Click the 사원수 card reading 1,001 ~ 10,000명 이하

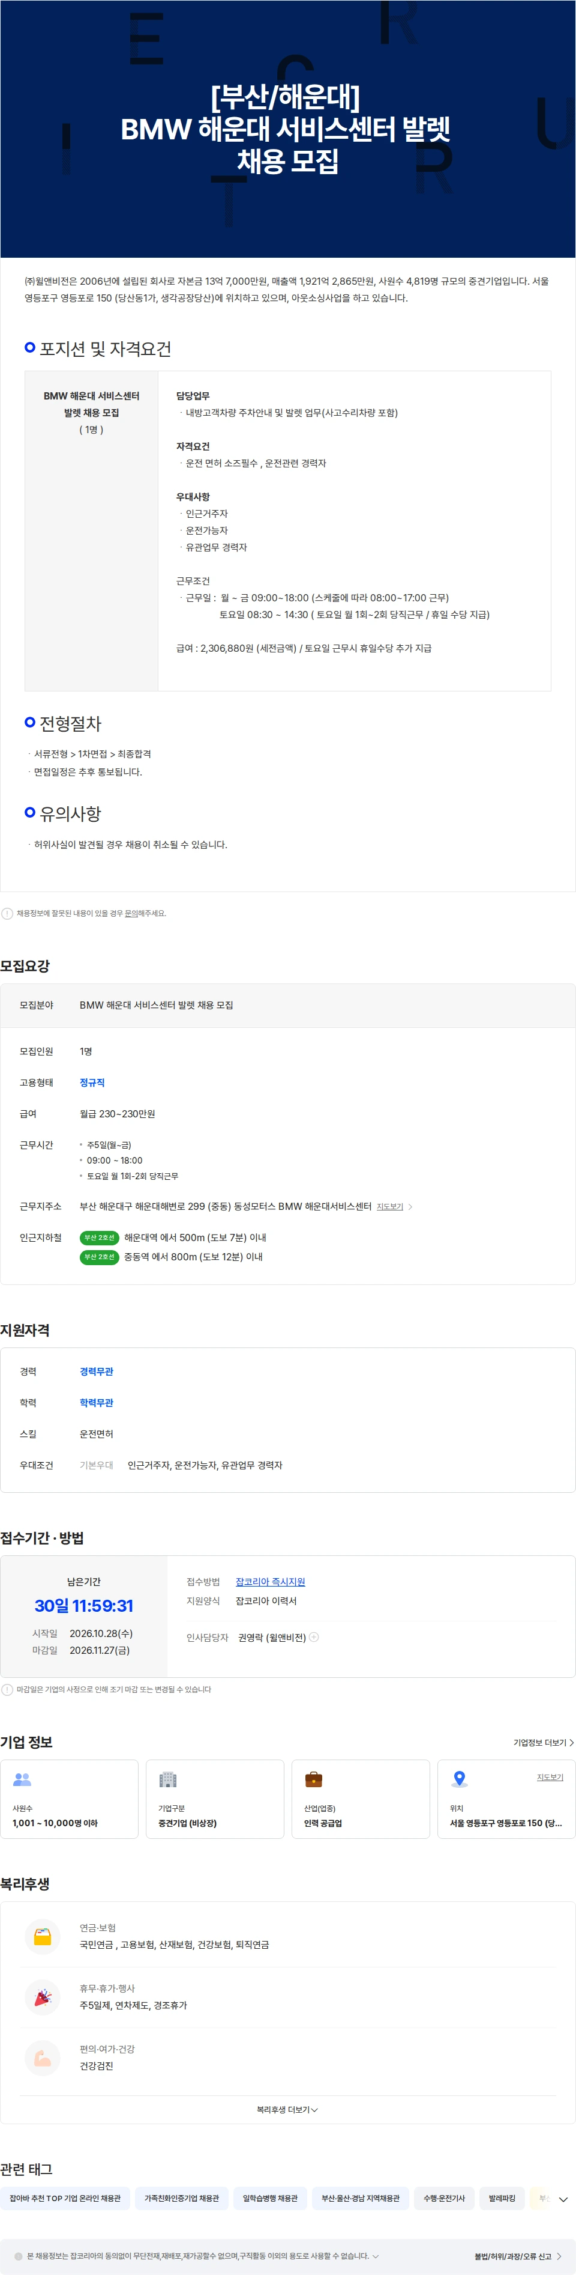coord(69,1799)
